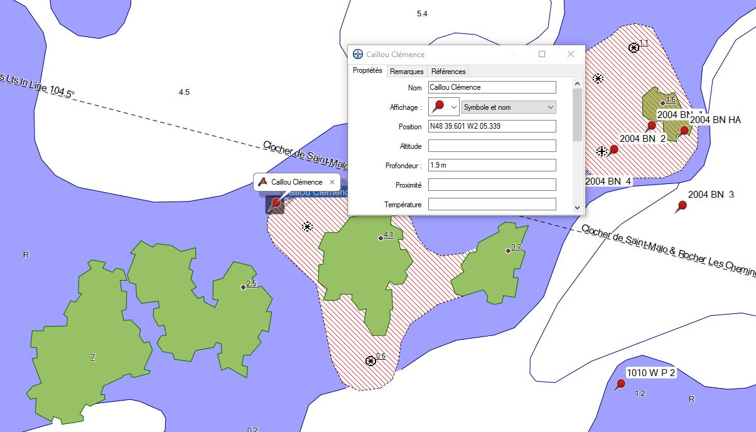756x432 pixels.
Task: Click the rock symbol beside the 0.6 sounding
Action: click(x=370, y=361)
